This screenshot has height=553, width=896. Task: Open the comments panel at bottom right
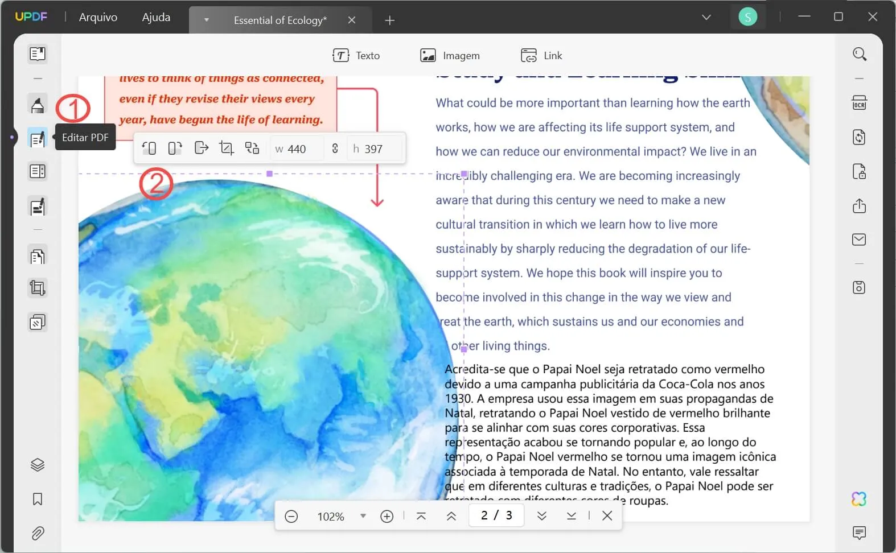860,533
